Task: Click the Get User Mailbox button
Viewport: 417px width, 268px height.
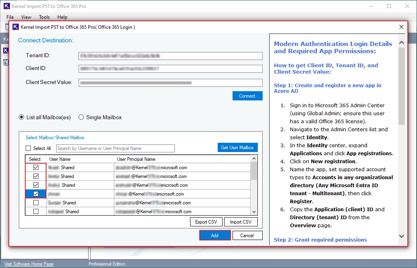Action: (x=237, y=148)
